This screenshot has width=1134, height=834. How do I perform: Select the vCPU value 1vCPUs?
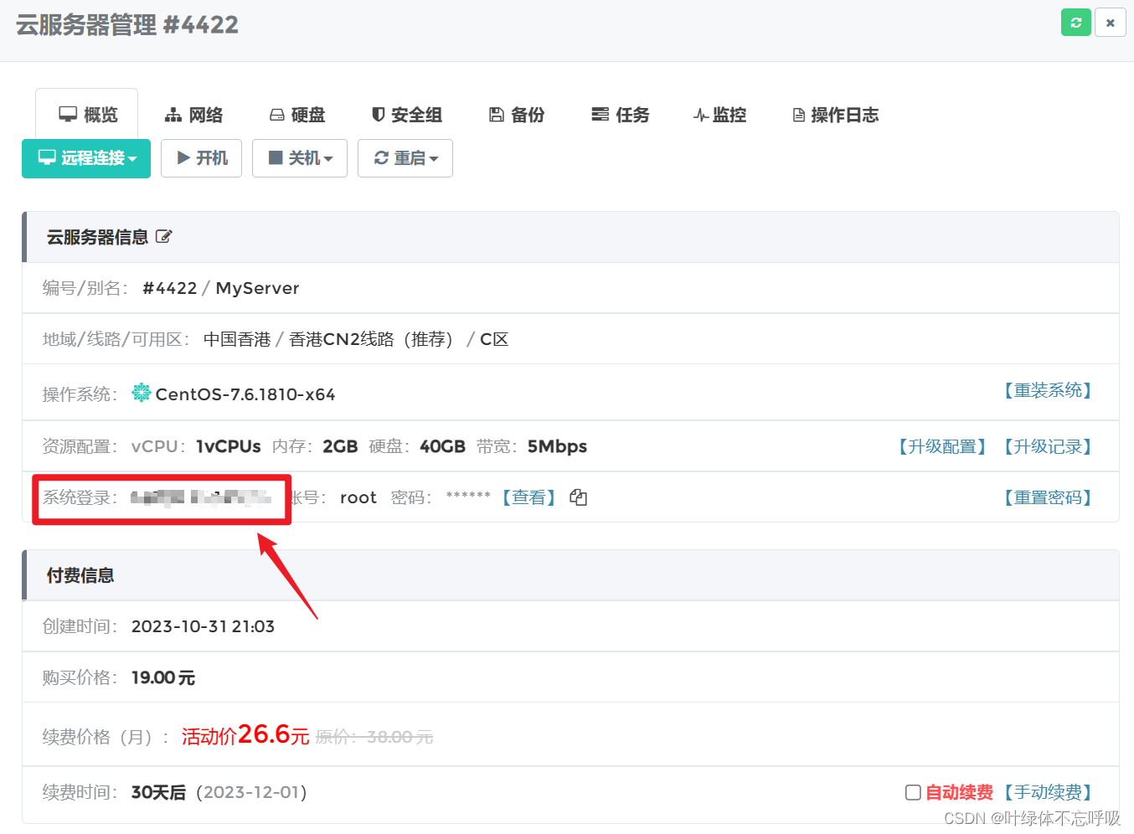pos(229,446)
